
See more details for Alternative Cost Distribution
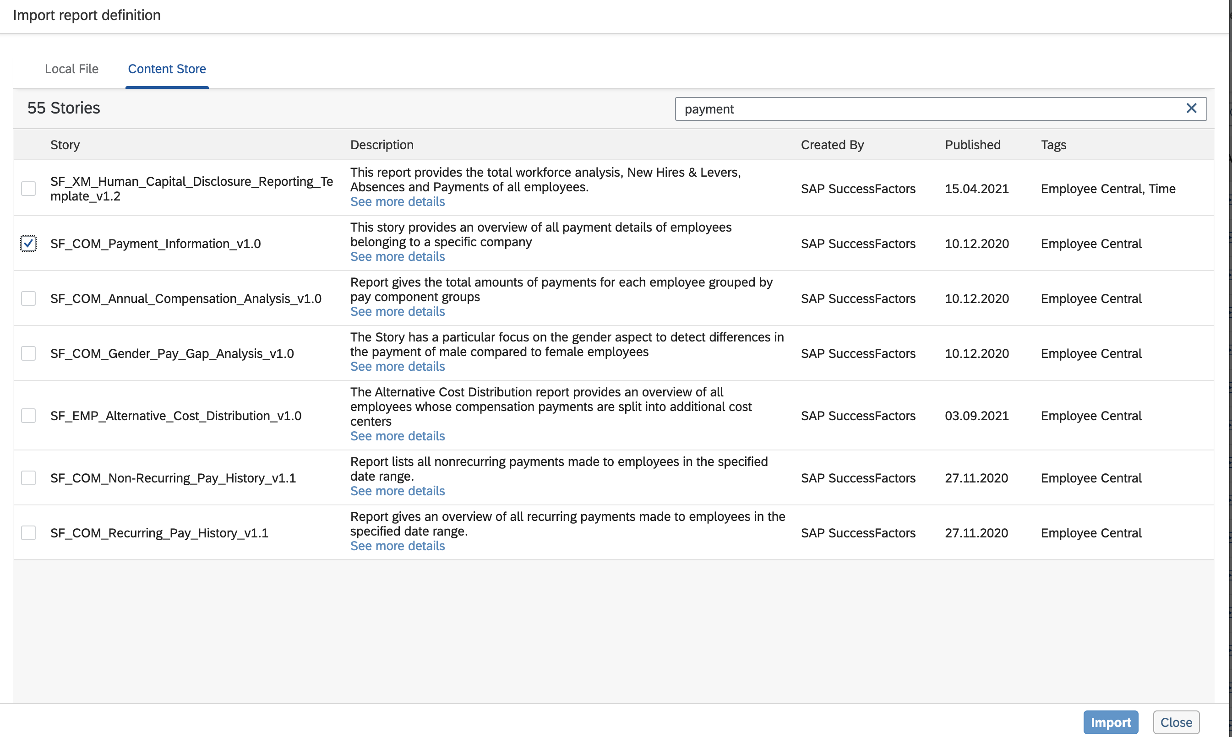click(x=398, y=436)
